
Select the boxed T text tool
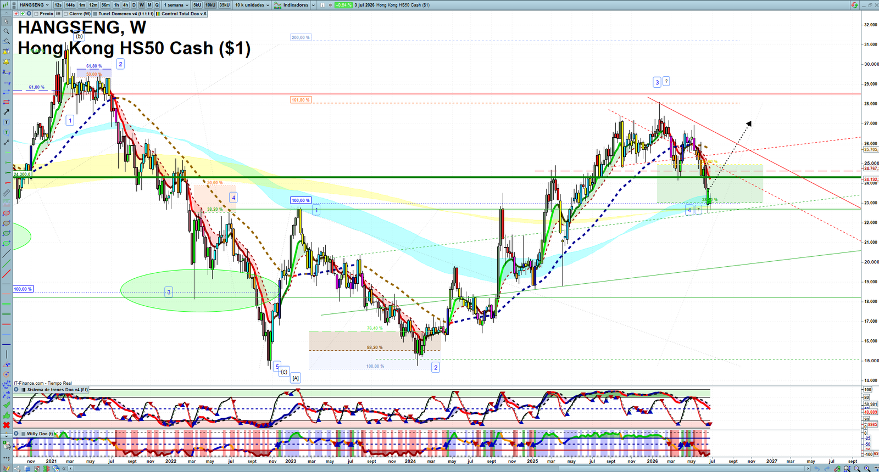tap(7, 122)
